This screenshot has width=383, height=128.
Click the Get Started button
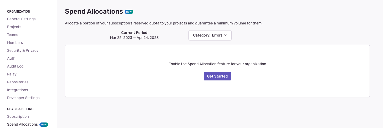coord(217,76)
